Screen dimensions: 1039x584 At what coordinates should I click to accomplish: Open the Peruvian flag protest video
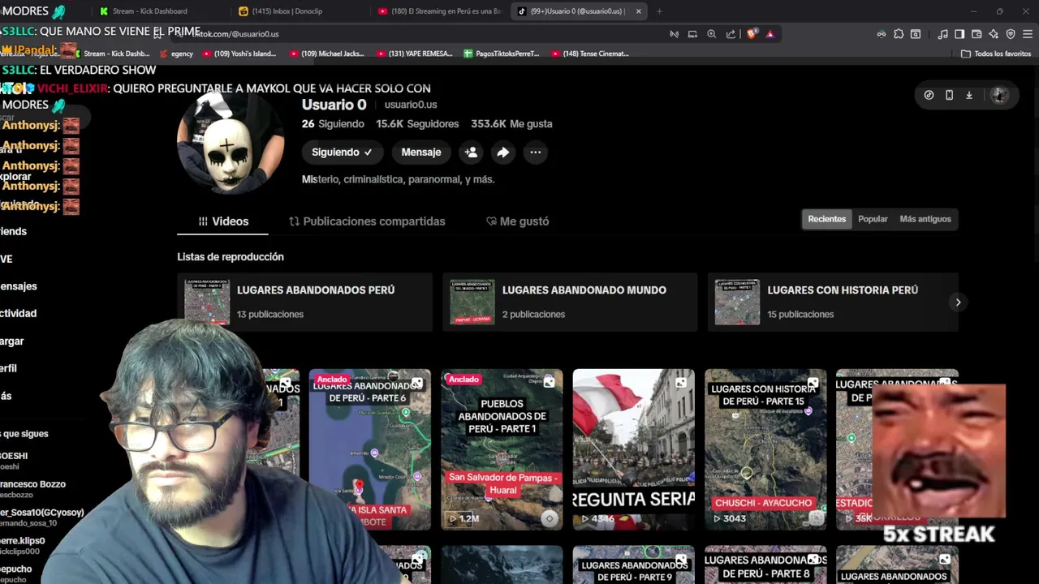(x=634, y=449)
